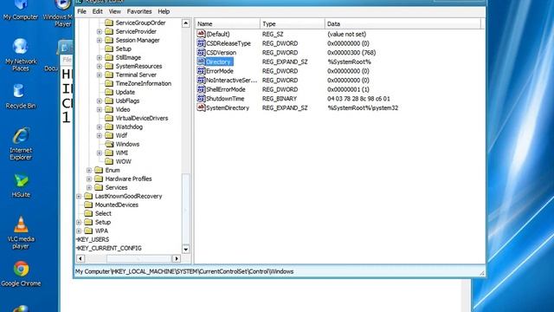
Task: Sort values by the Type column header
Action: [293, 24]
